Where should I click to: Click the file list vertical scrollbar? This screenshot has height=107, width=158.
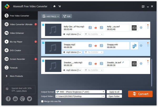[152, 72]
